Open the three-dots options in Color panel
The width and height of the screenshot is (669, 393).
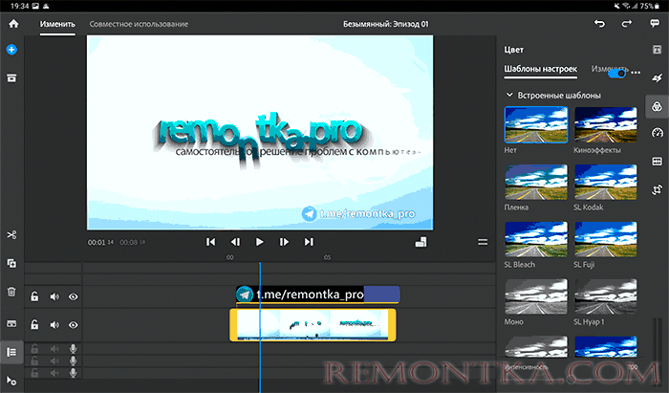click(x=636, y=73)
